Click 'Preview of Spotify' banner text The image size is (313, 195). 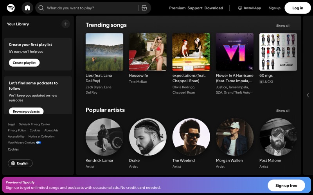coord(20,182)
